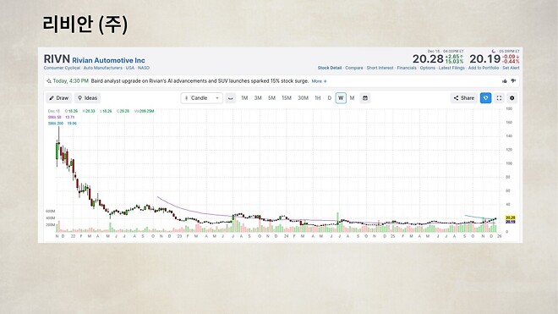The height and width of the screenshot is (314, 558).
Task: Open chart settings gear
Action: pos(512,98)
